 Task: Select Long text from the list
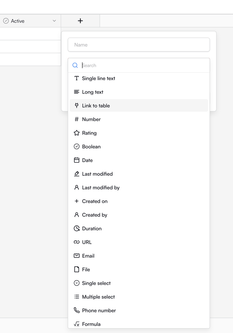[x=139, y=92]
